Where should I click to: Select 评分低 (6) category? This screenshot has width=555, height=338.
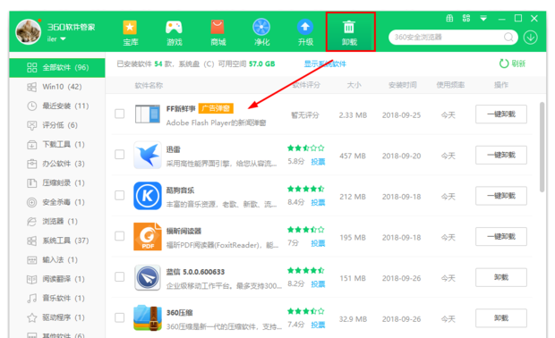point(57,125)
